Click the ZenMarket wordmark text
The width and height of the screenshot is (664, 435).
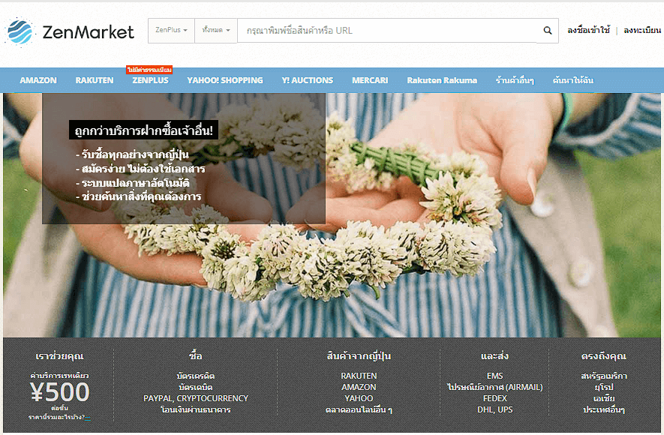coord(88,32)
